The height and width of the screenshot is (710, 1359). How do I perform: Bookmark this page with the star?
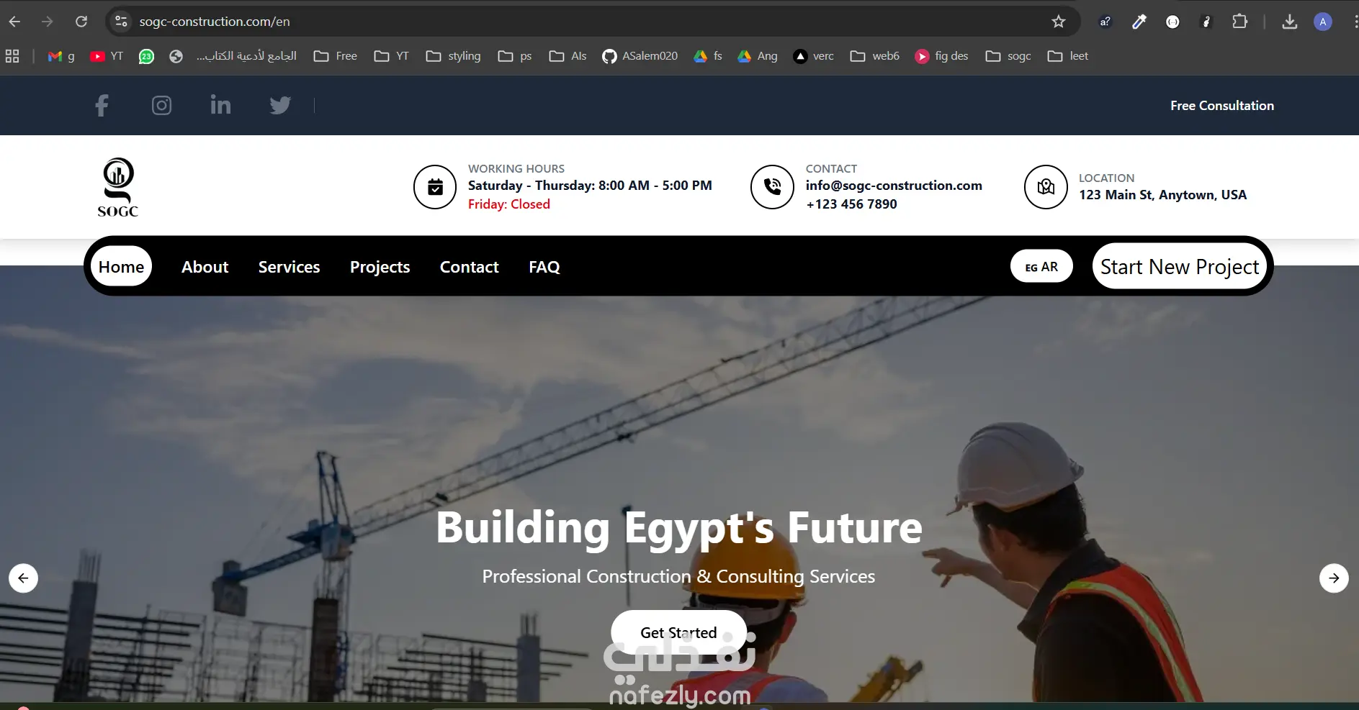(x=1059, y=22)
